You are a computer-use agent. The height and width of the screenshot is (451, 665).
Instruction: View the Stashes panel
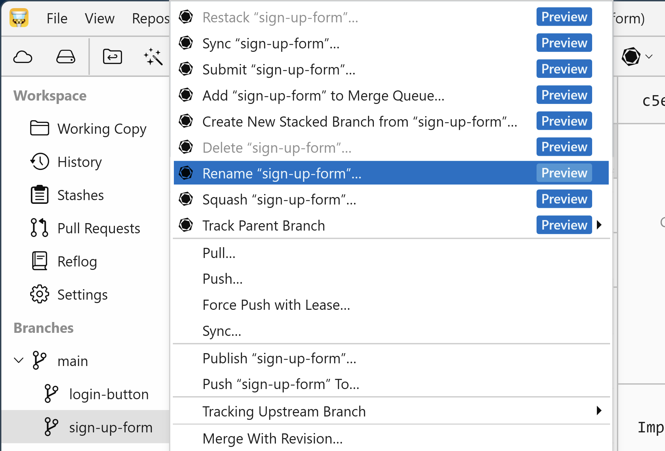80,195
